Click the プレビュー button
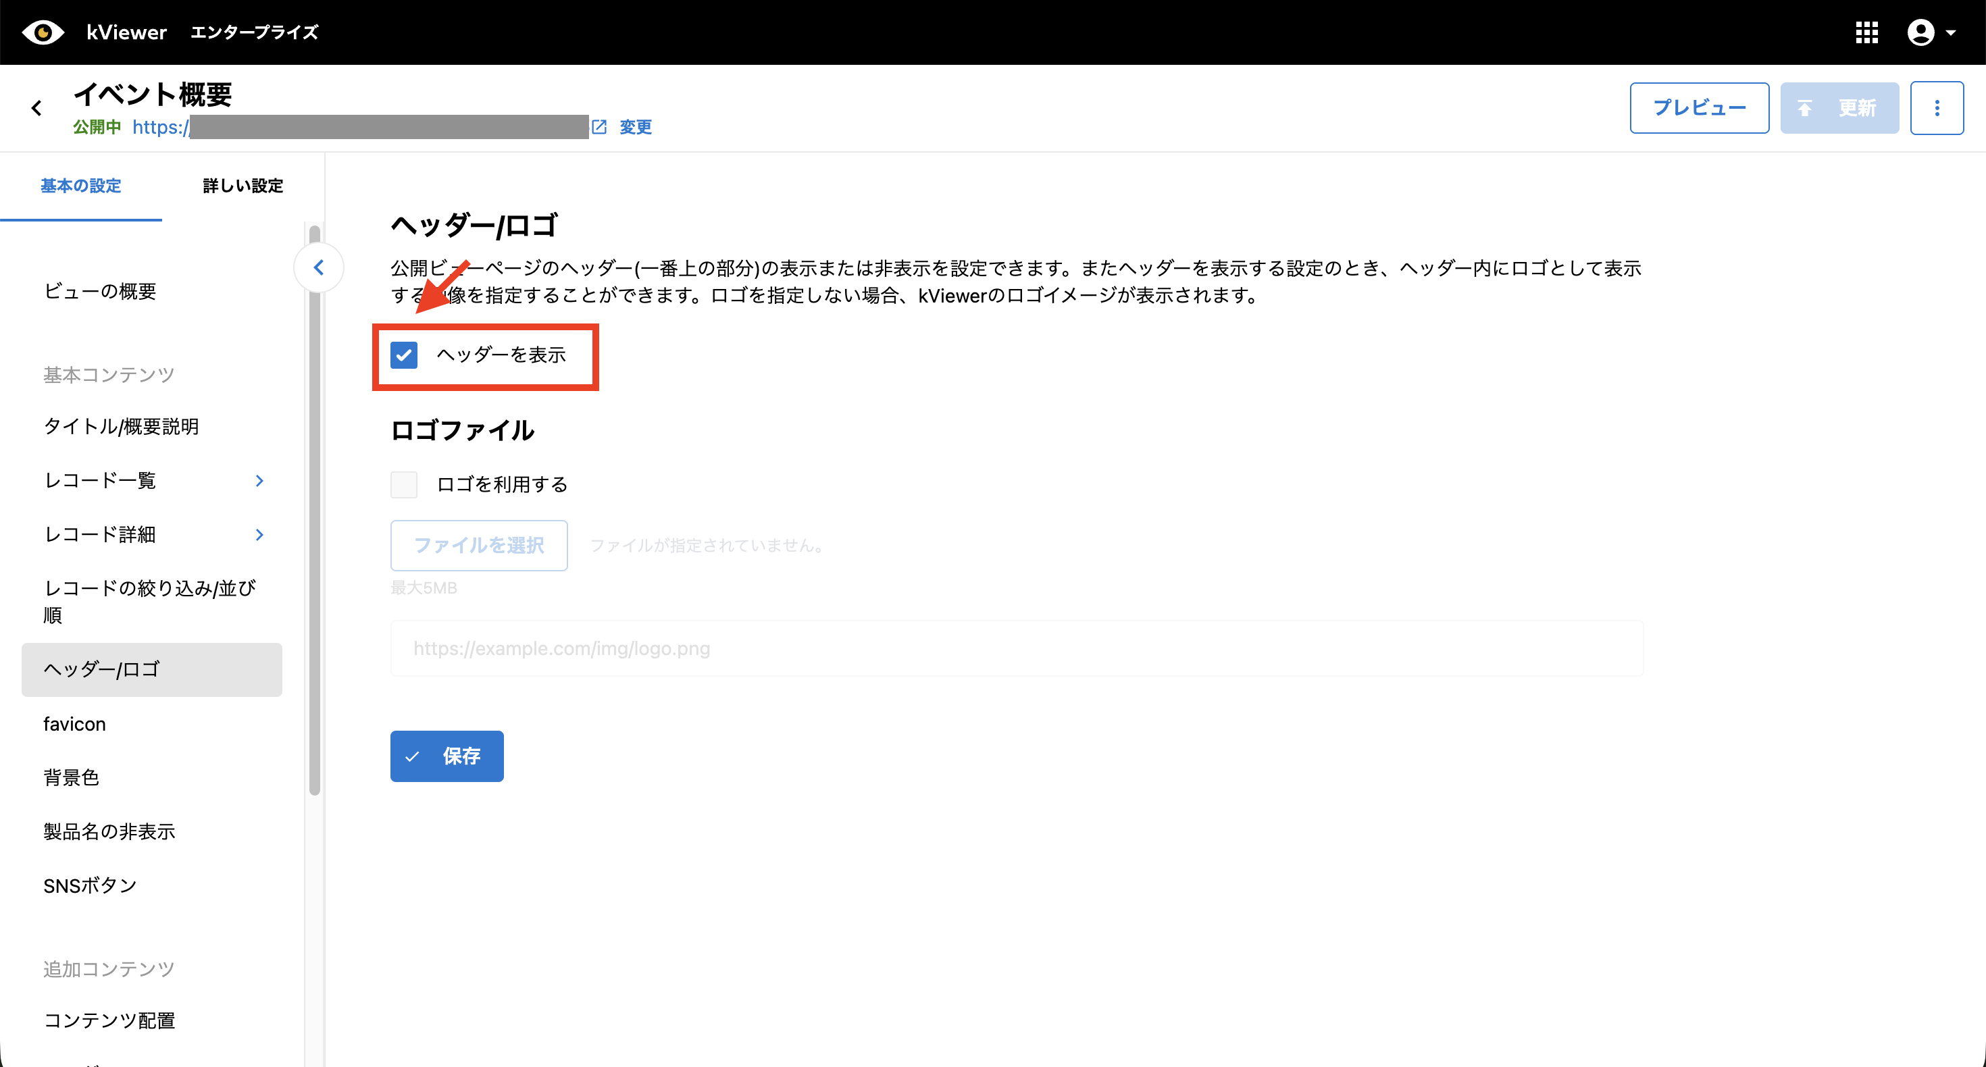This screenshot has width=1986, height=1067. (x=1699, y=108)
